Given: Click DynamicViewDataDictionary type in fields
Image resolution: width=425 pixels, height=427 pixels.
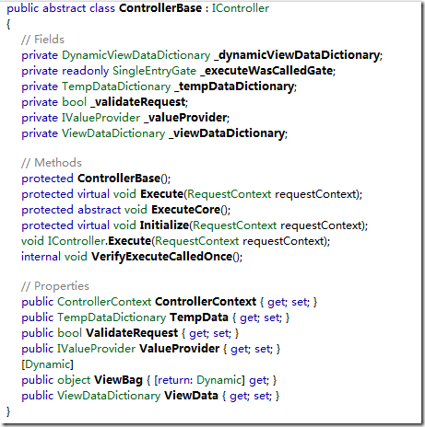Looking at the screenshot, I should click(x=136, y=55).
